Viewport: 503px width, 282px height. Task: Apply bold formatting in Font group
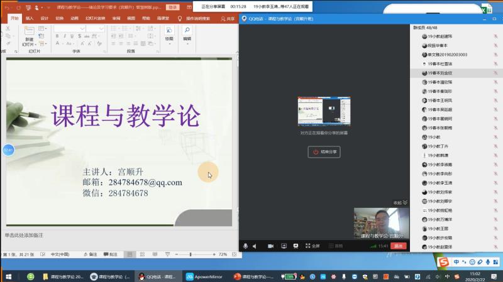(57, 37)
